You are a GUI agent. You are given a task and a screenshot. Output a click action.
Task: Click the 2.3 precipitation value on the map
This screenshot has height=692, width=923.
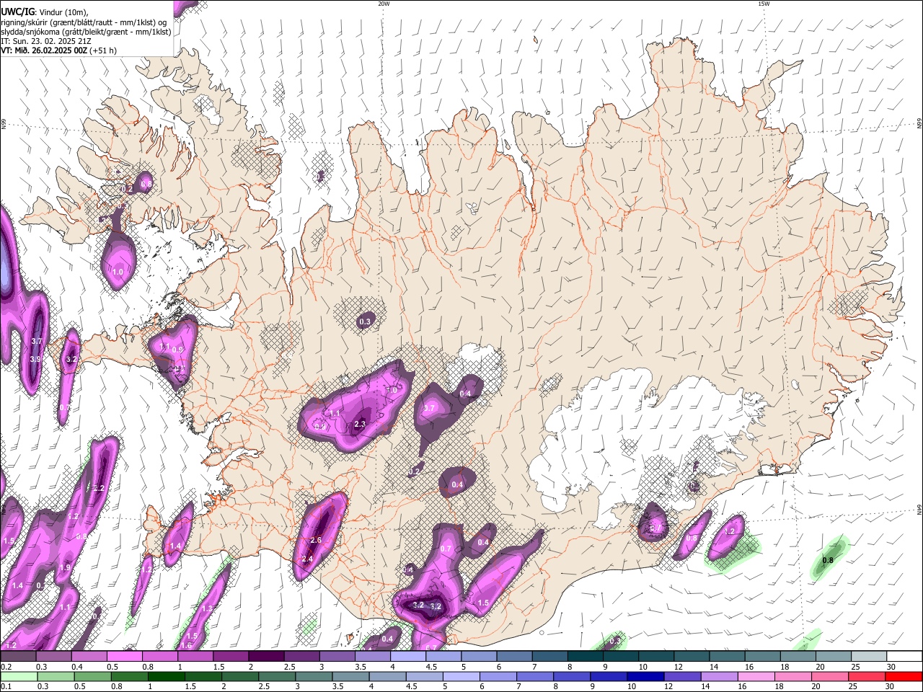[x=361, y=424]
